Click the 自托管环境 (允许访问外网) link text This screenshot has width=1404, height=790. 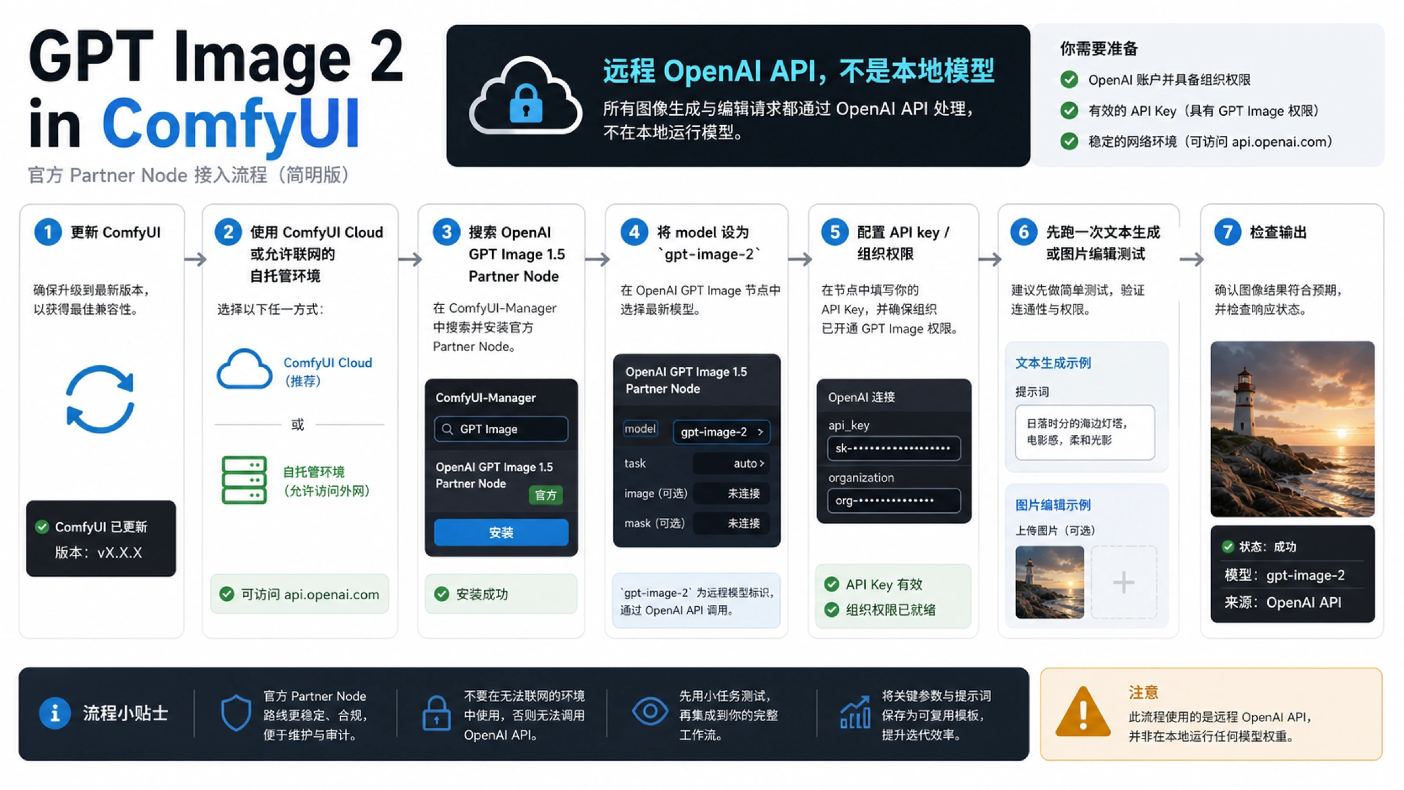tap(326, 481)
